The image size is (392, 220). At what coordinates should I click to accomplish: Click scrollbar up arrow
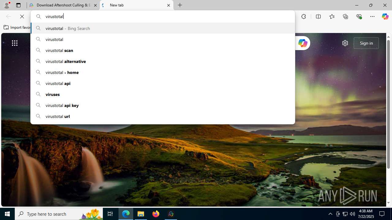(388, 36)
